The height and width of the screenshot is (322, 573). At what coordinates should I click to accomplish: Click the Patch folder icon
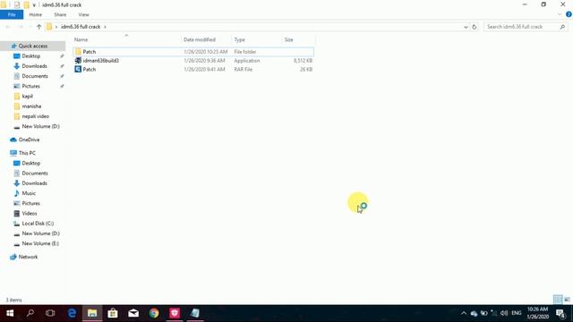78,52
